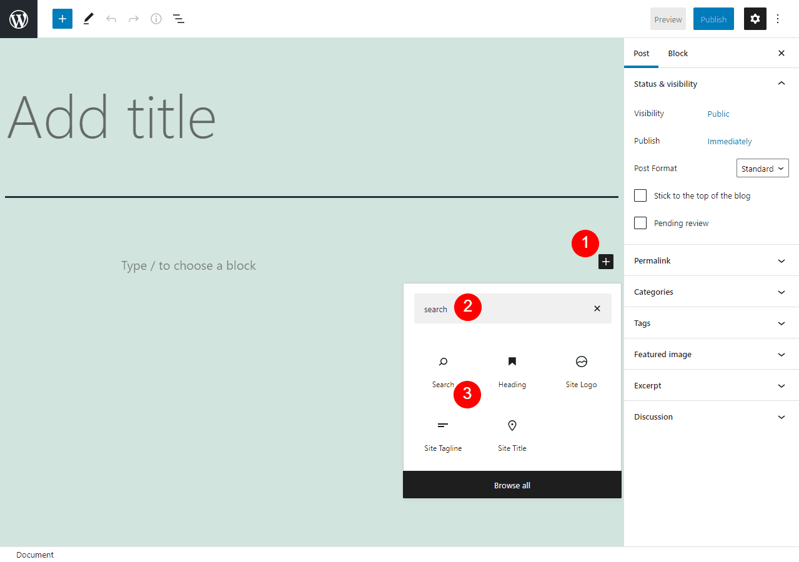The height and width of the screenshot is (562, 799).
Task: Insert a Site Tagline block
Action: (443, 435)
